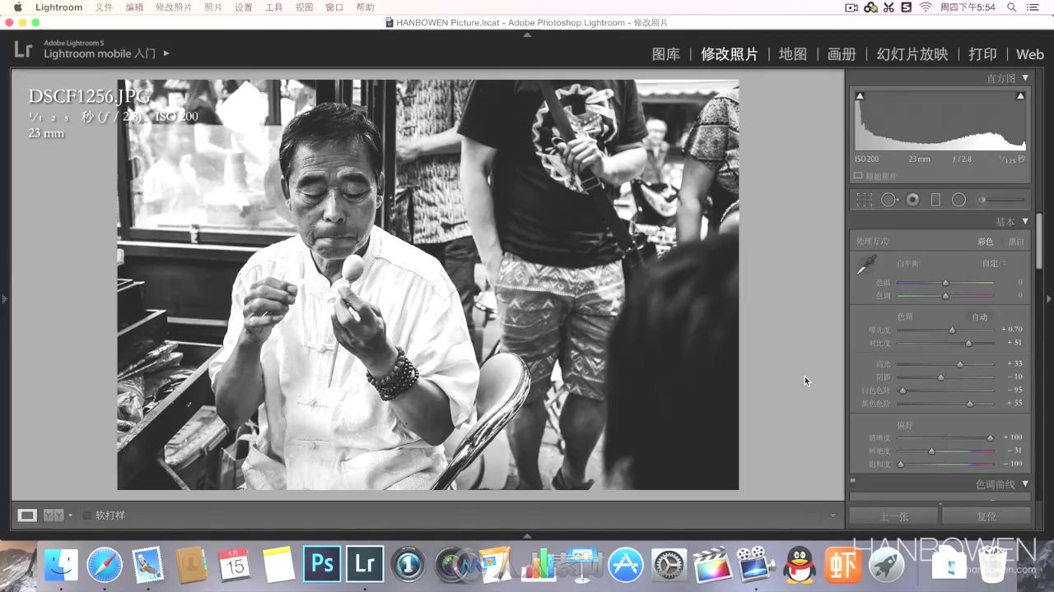Screen dimensions: 1054x592
Task: Switch to the 幻灯片放映 module
Action: pos(912,54)
